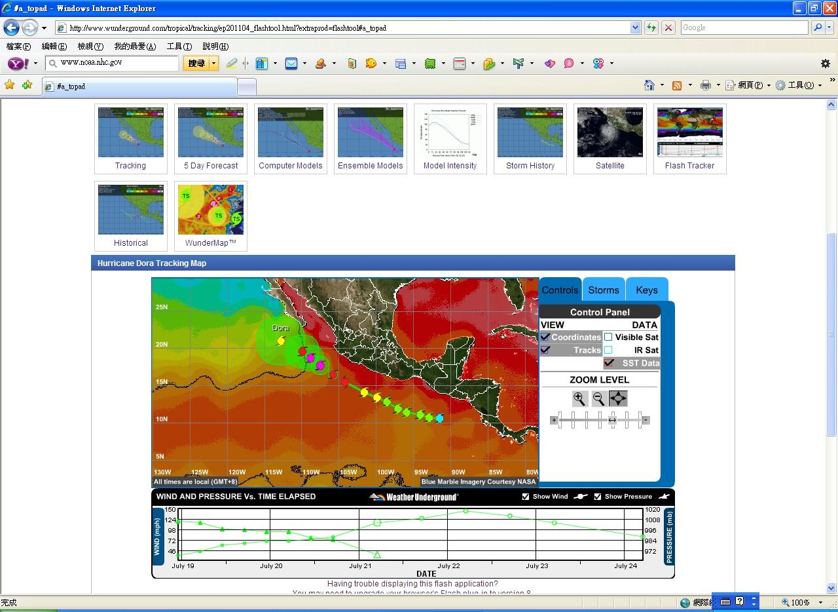838x612 pixels.
Task: Open the Yahoo! logo dropdown arrow
Action: coord(34,64)
